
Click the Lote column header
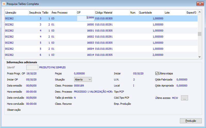(175, 13)
